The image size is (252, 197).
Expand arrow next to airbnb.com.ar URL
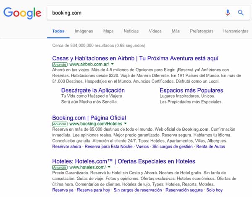pyautogui.click(x=112, y=65)
